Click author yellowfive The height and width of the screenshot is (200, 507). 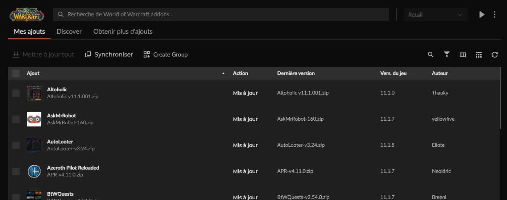tap(443, 119)
